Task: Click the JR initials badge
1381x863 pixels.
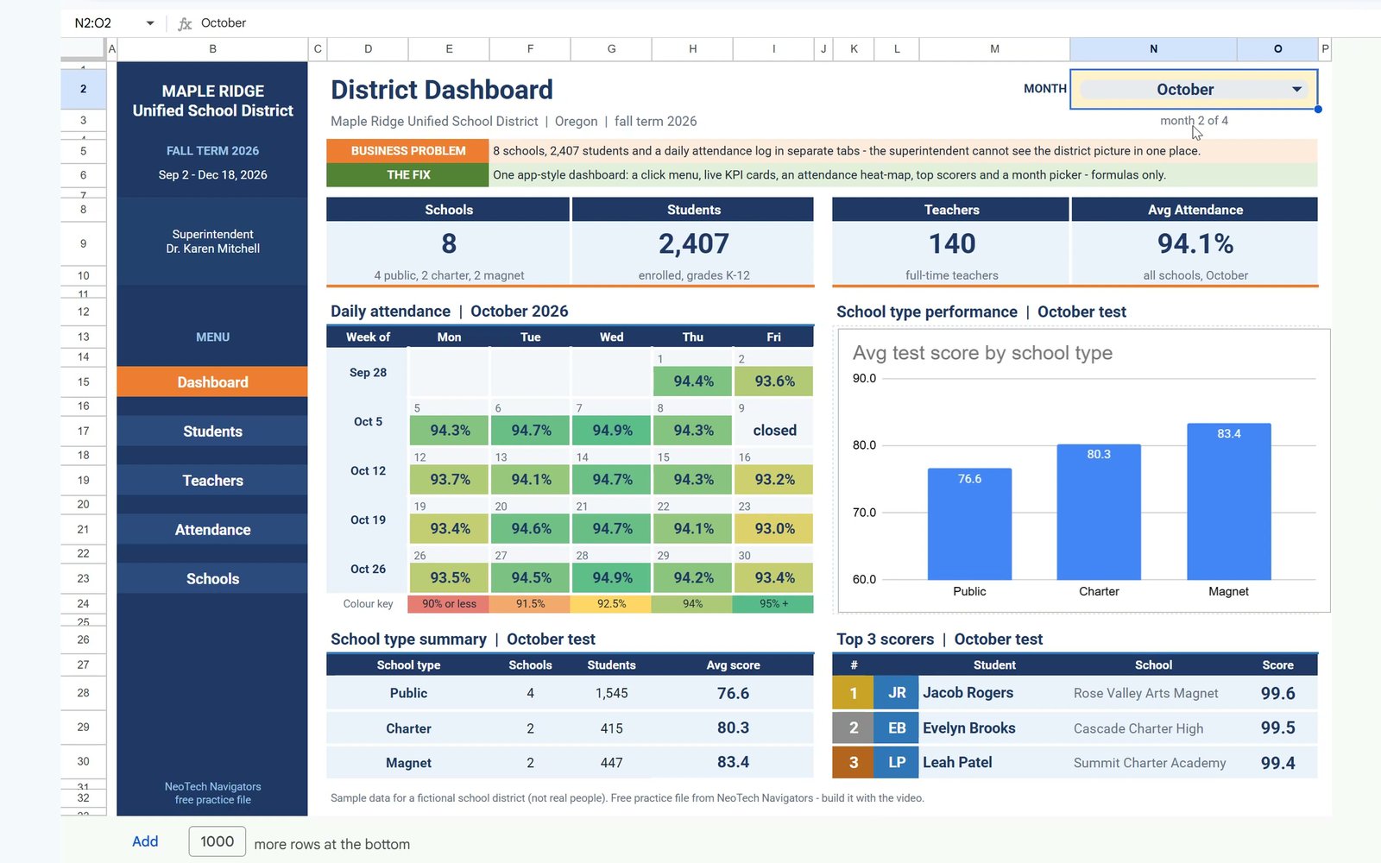Action: click(x=897, y=693)
